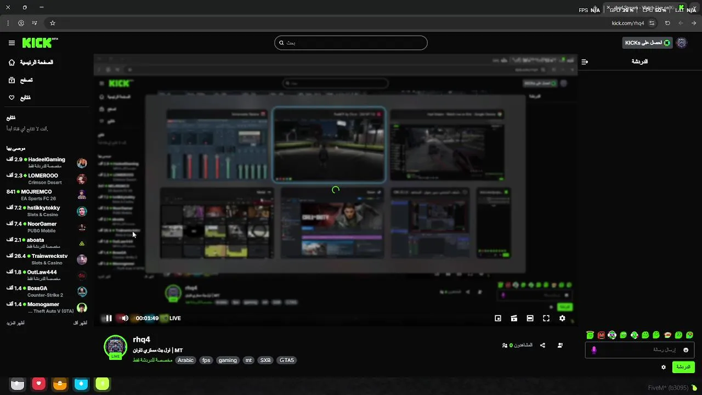This screenshot has width=702, height=395.
Task: Open the user profile avatar menu
Action: coord(682,43)
